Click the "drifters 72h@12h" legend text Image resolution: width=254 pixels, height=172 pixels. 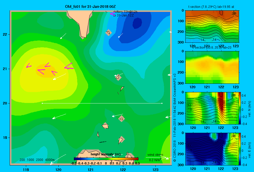125,12
